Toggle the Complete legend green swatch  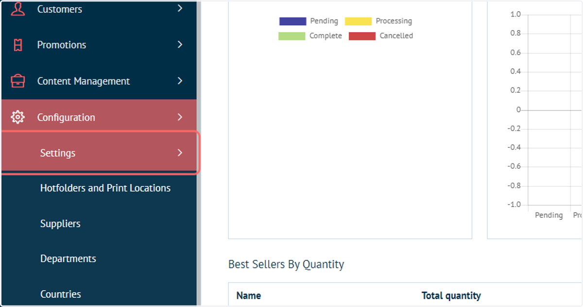click(x=291, y=36)
